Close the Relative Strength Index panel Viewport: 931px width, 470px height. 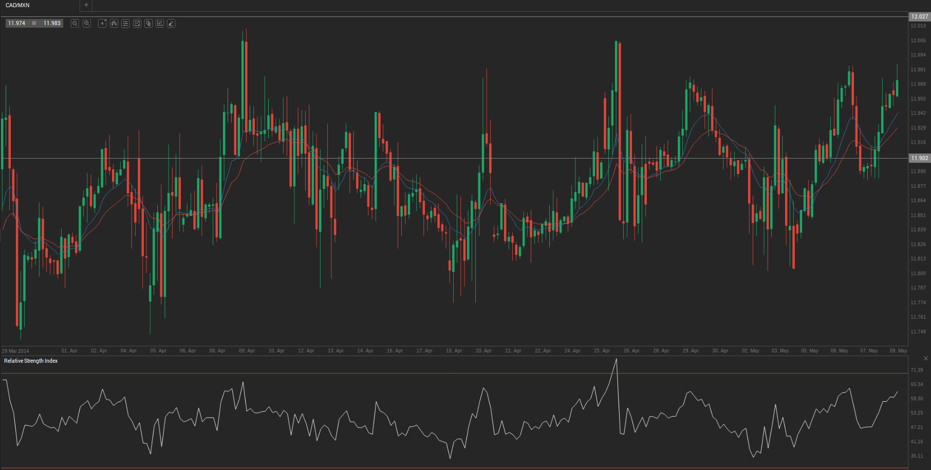pos(925,358)
